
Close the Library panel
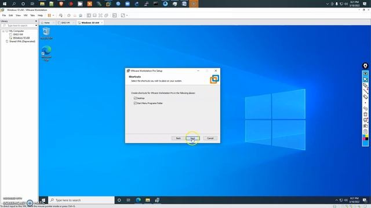[x=36, y=21]
